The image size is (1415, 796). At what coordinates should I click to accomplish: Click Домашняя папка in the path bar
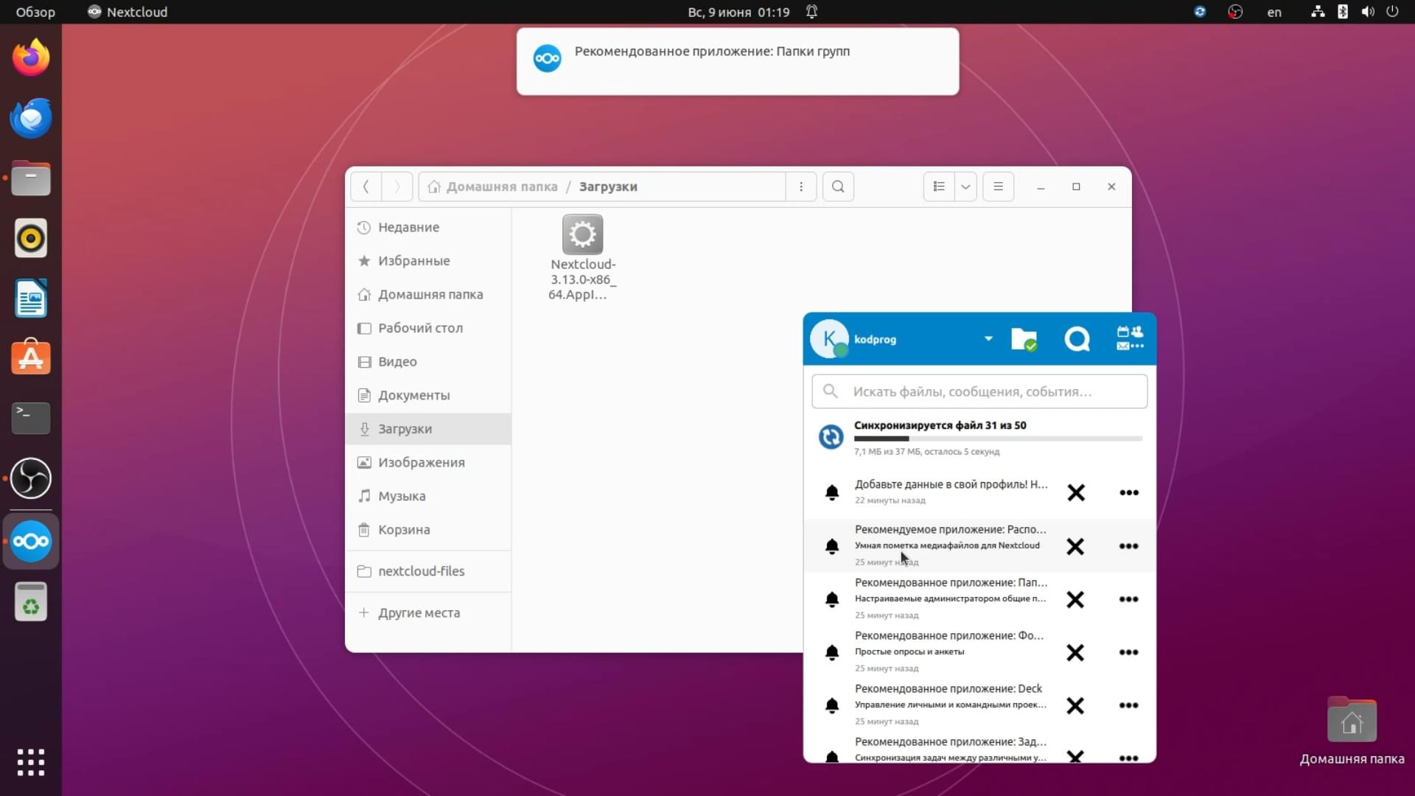pos(492,186)
